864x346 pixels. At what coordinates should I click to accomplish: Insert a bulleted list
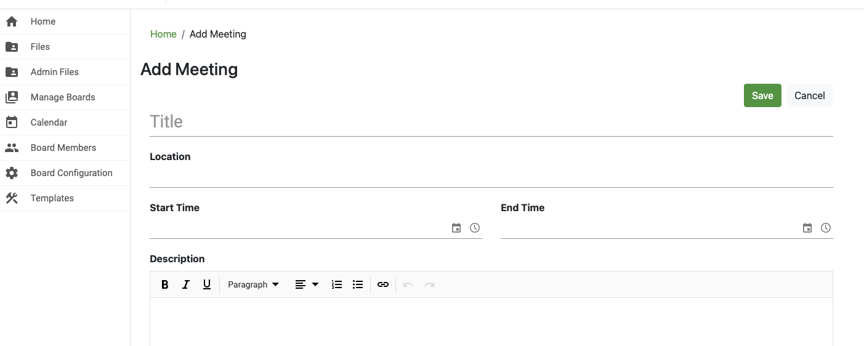(x=358, y=284)
